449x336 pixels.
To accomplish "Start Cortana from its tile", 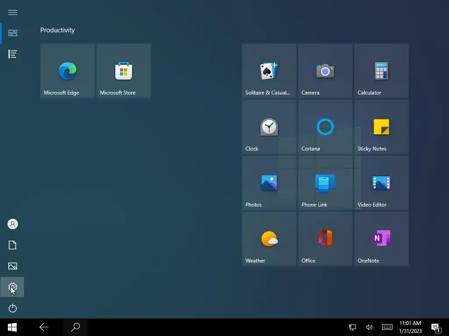I will pos(325,127).
